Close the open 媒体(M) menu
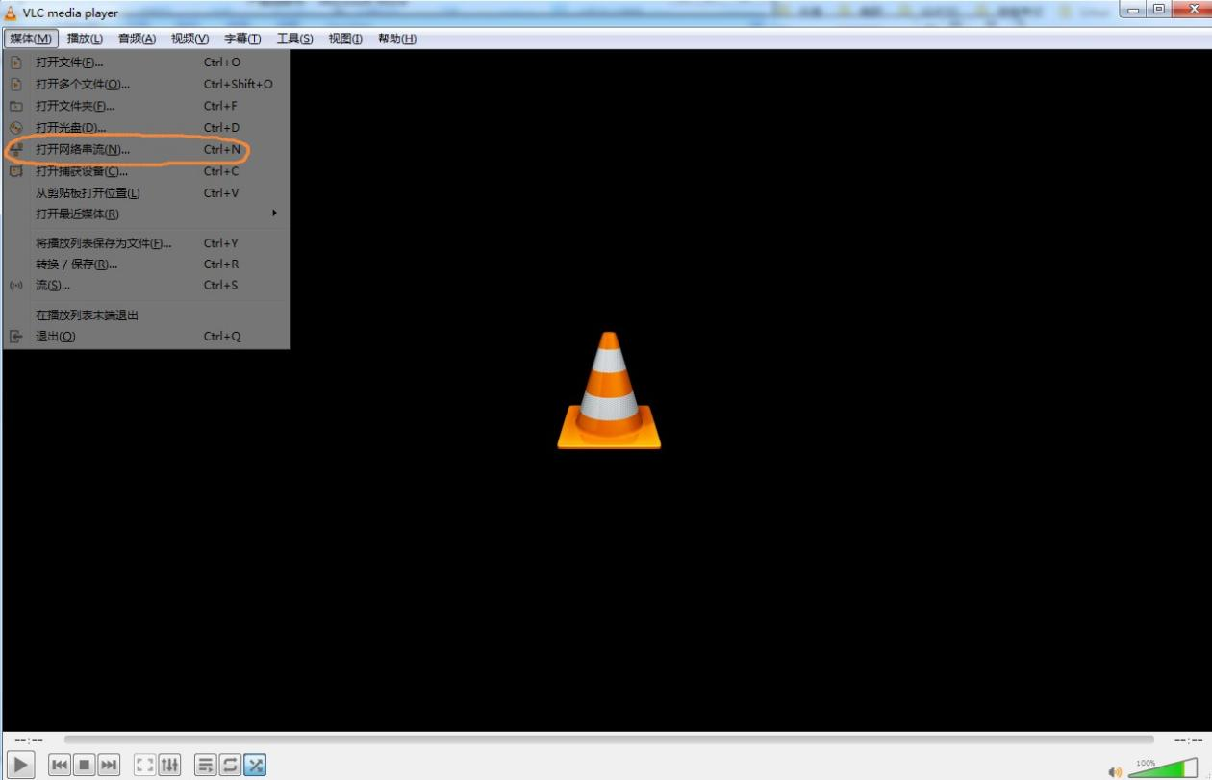1212x780 pixels. pyautogui.click(x=31, y=38)
